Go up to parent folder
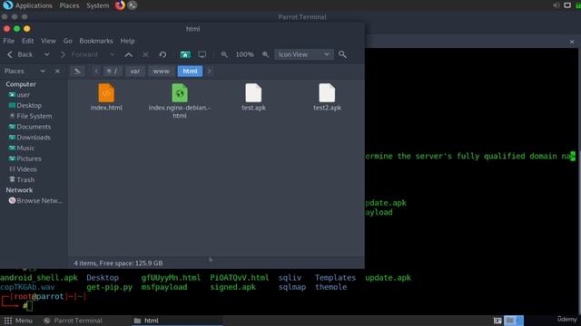This screenshot has width=581, height=326. 129,54
